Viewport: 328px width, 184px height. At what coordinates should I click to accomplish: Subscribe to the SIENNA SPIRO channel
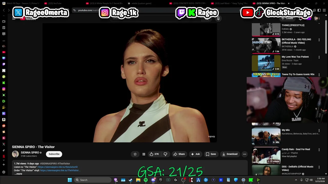pos(54,154)
